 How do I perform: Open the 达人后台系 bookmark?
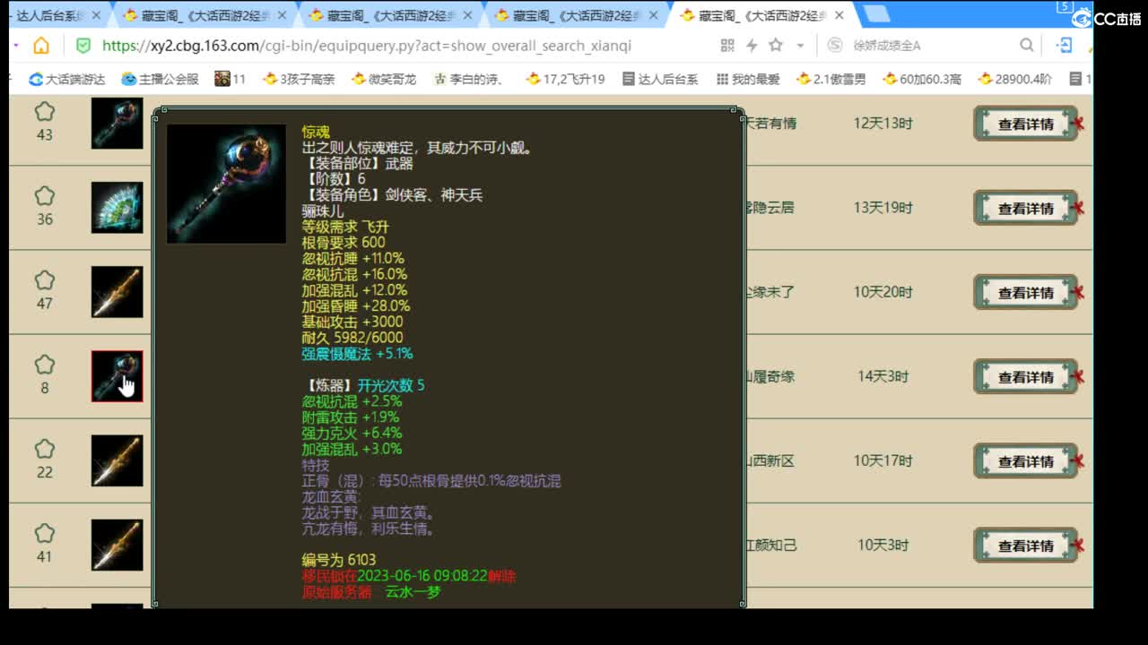(x=660, y=79)
